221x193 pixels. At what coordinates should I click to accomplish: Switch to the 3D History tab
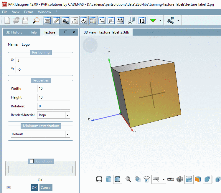(14, 32)
